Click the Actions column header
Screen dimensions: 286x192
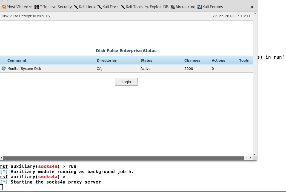click(x=218, y=60)
